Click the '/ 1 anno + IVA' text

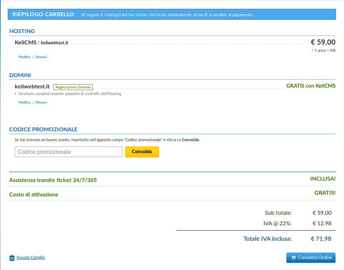coord(324,50)
